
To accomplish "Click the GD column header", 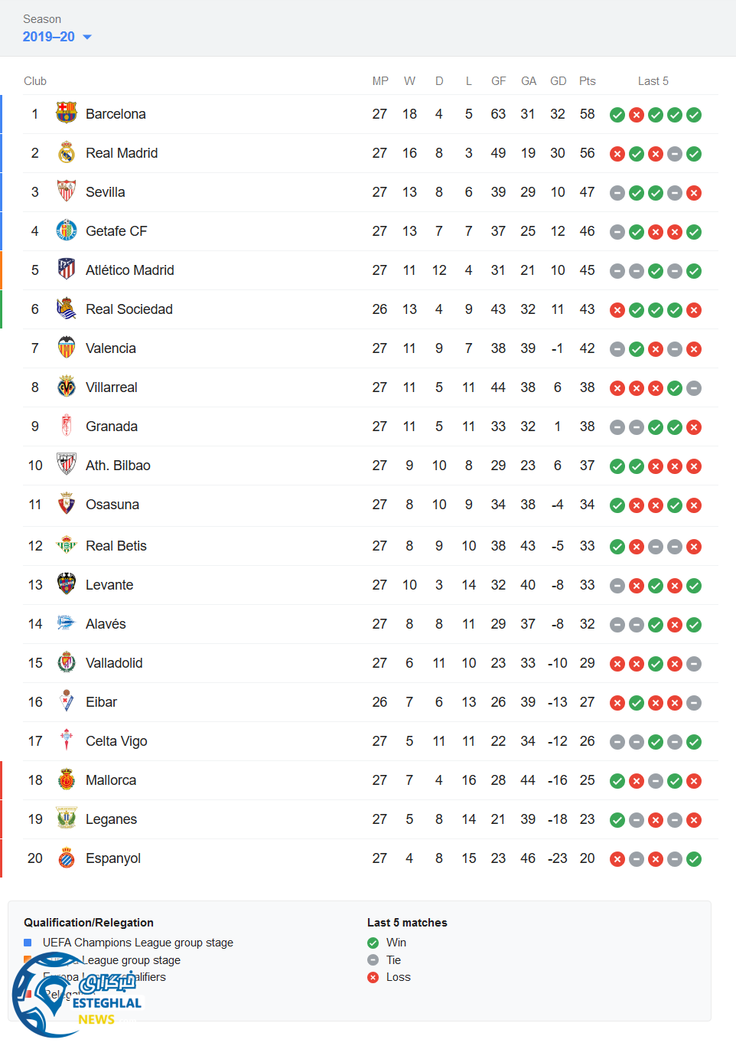I will [558, 81].
